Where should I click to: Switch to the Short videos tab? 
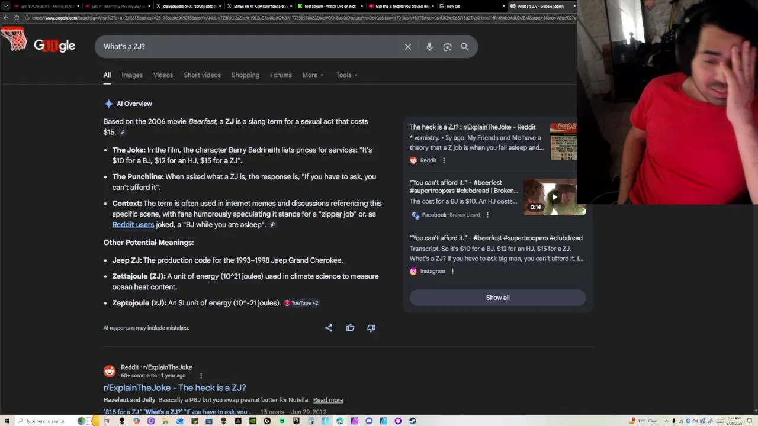(x=202, y=75)
